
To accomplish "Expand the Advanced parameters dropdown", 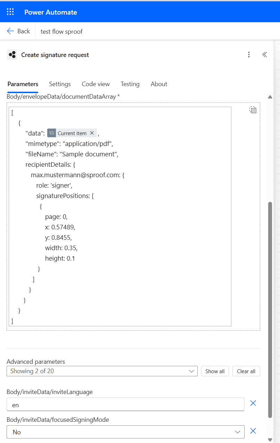I will (x=102, y=371).
